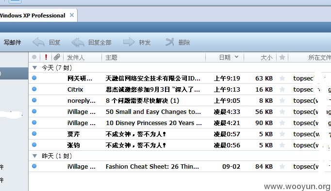This screenshot has height=191, width=331.
Task: Click the 主题 column header
Action: pyautogui.click(x=111, y=57)
